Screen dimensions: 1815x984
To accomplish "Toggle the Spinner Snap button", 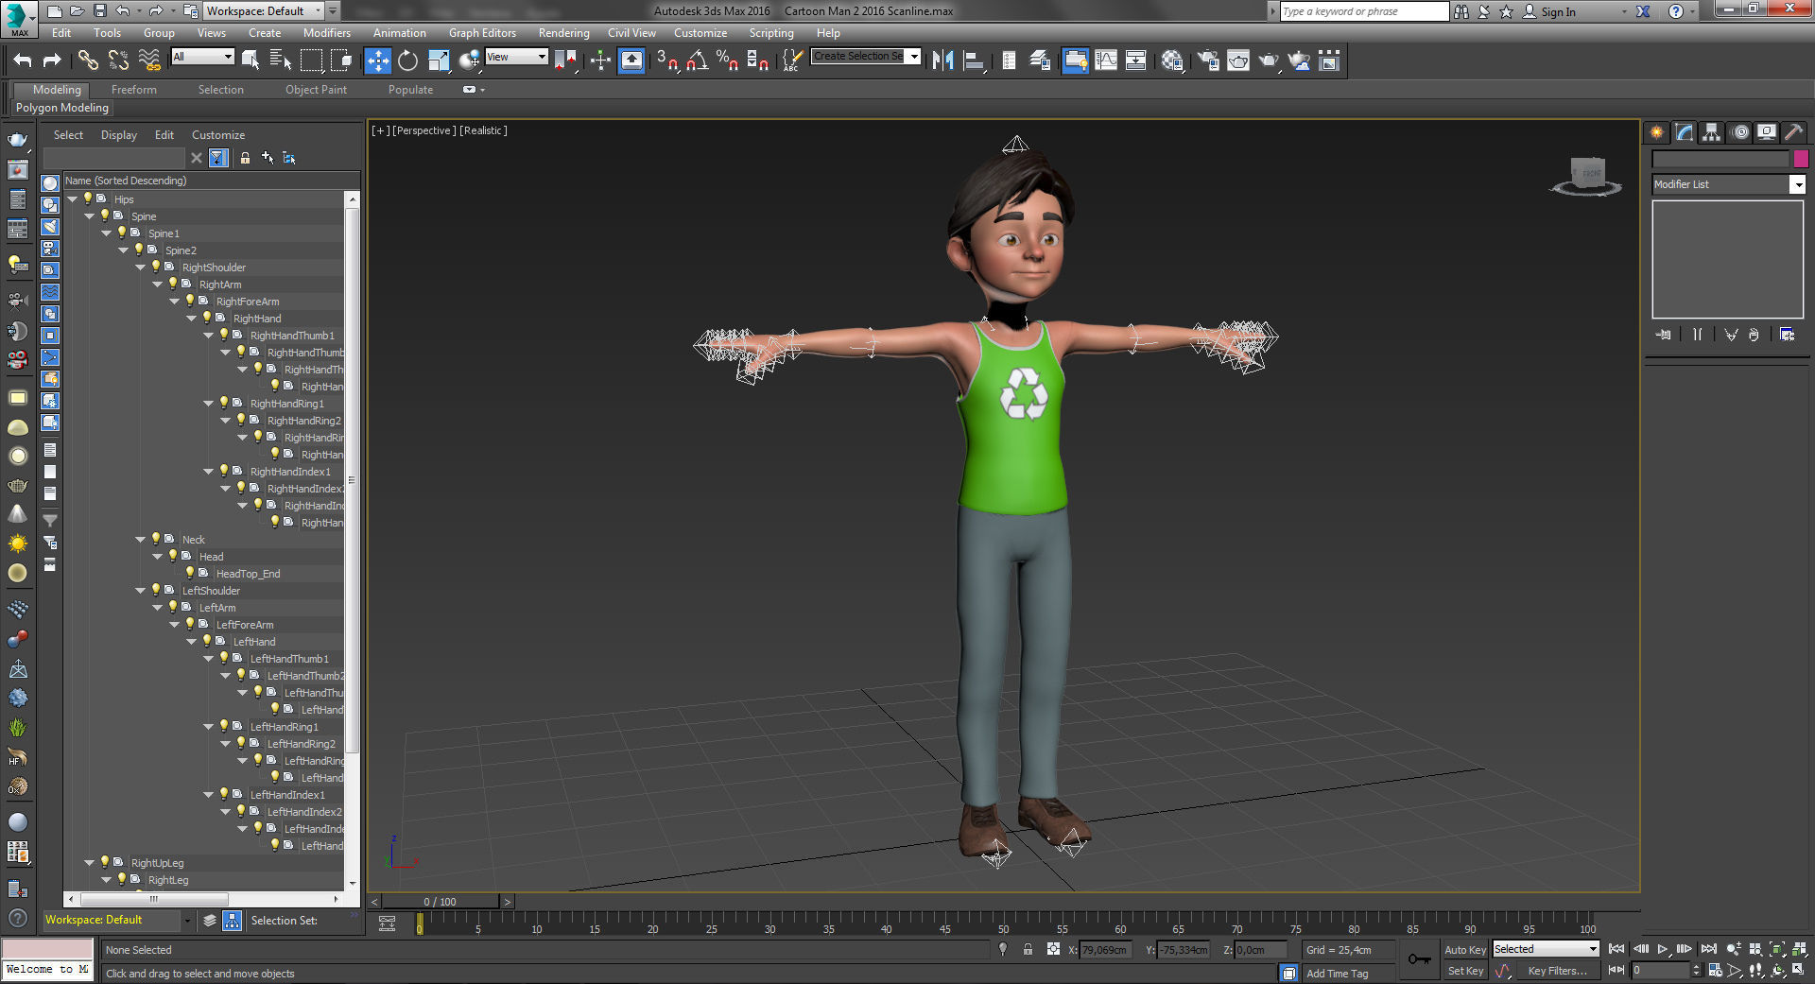I will point(757,60).
